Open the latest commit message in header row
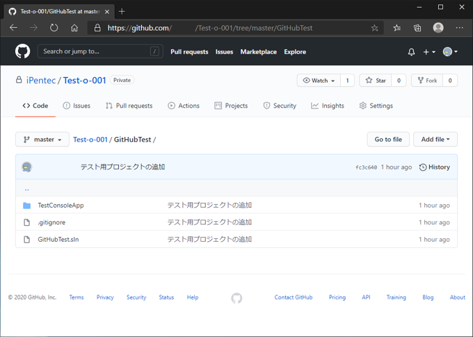The width and height of the screenshot is (473, 337). [x=122, y=167]
